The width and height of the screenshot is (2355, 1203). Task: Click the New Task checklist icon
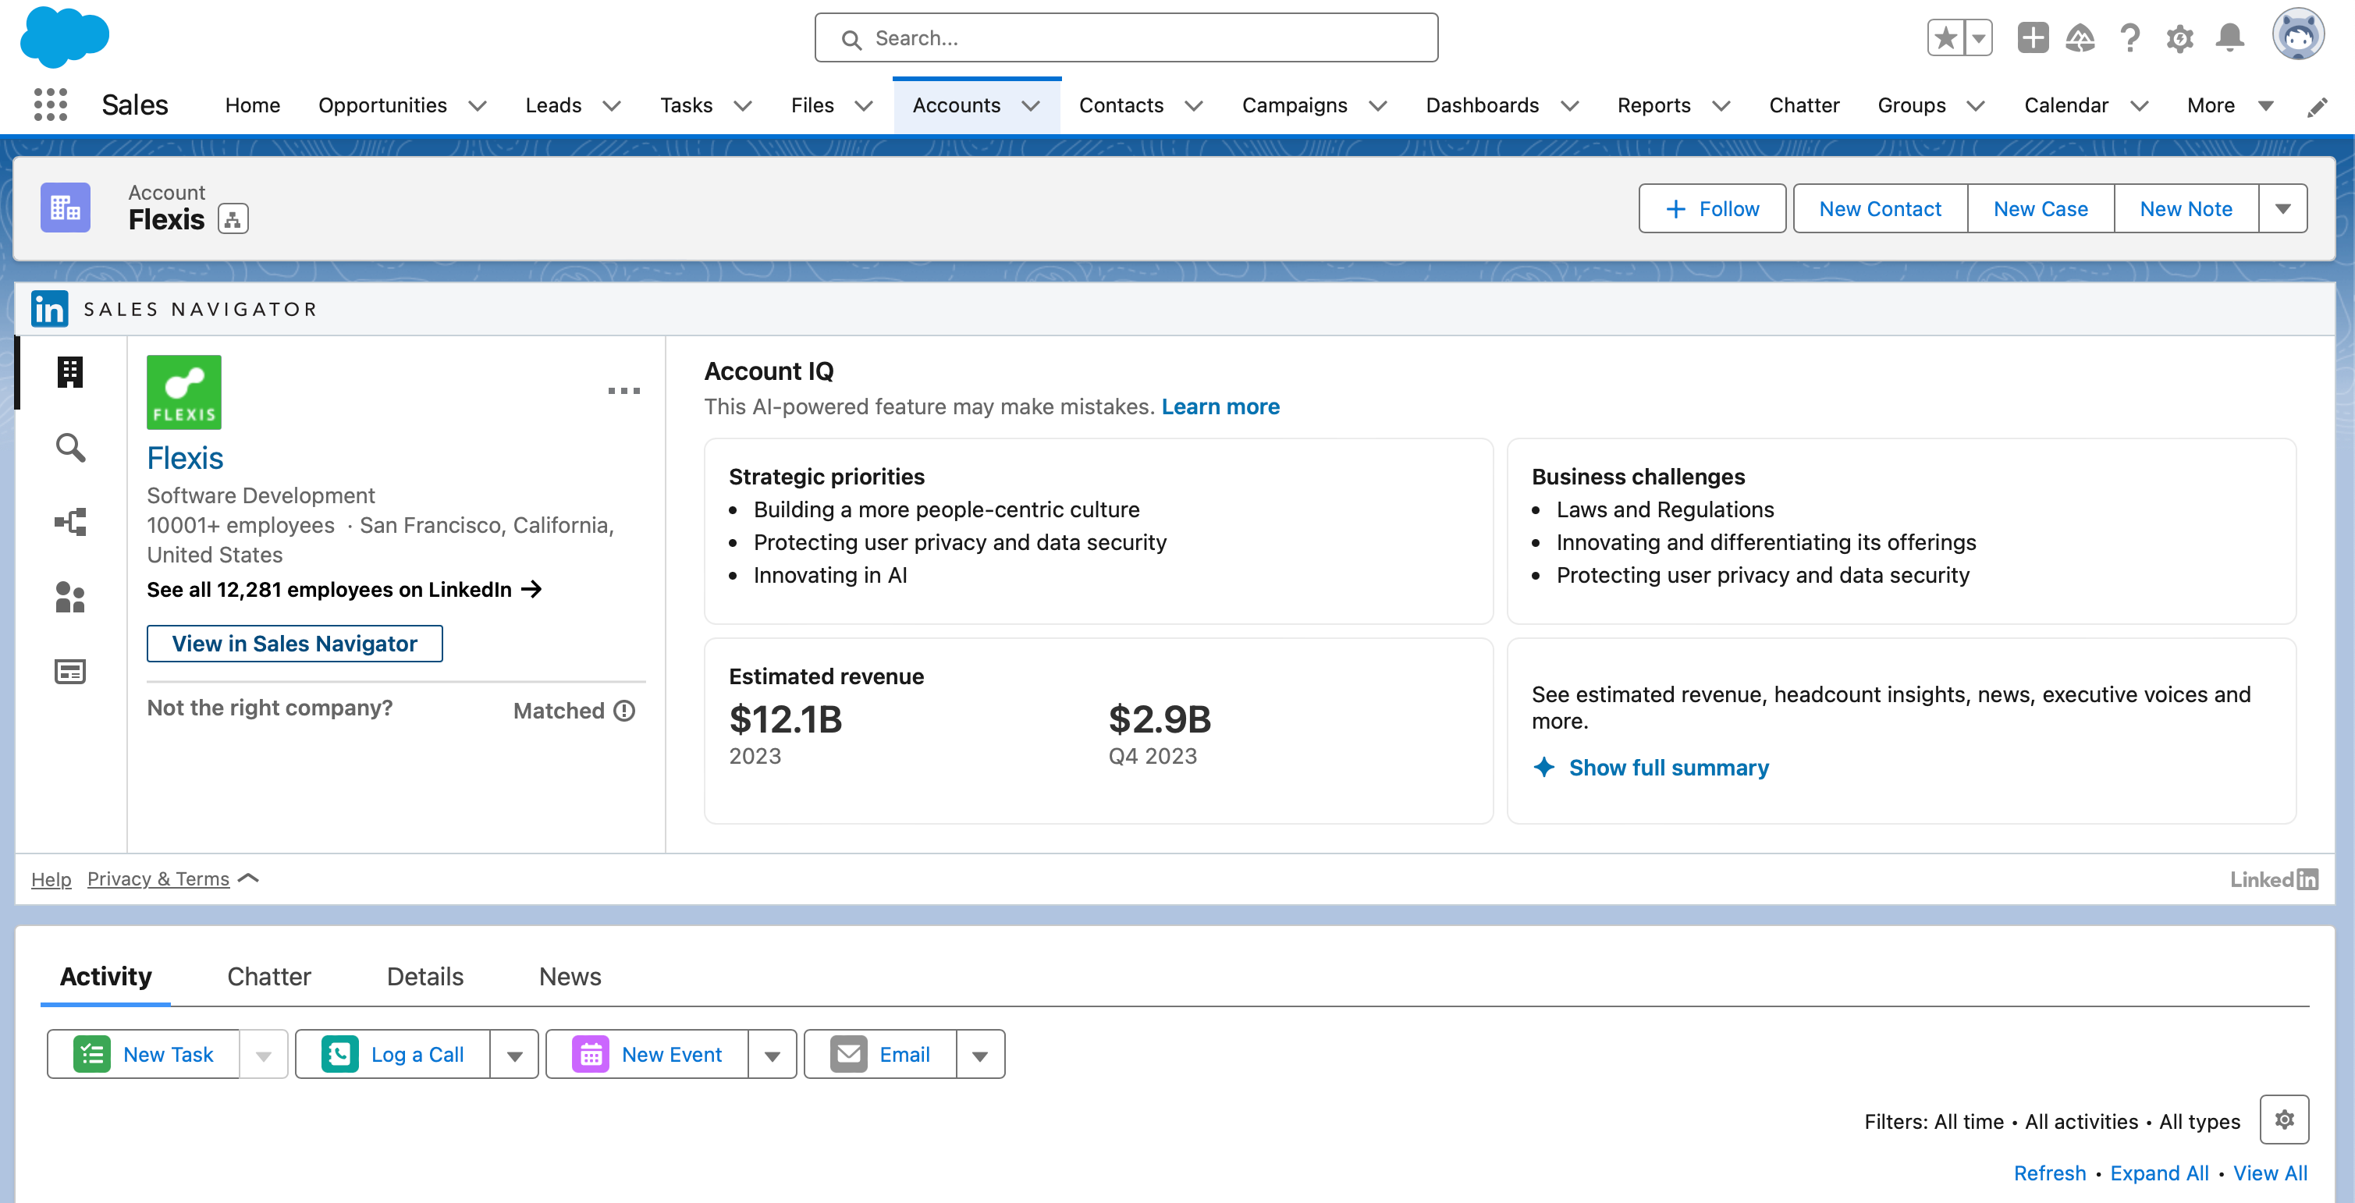pyautogui.click(x=91, y=1054)
